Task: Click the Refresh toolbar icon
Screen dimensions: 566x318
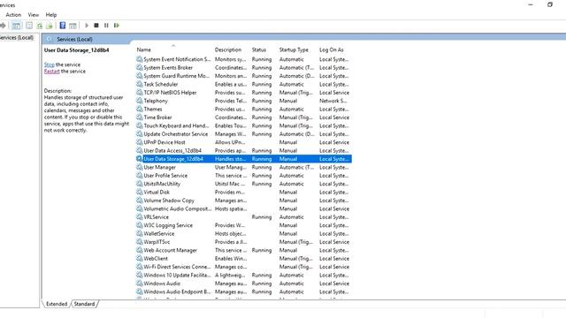Action: pyautogui.click(x=39, y=26)
